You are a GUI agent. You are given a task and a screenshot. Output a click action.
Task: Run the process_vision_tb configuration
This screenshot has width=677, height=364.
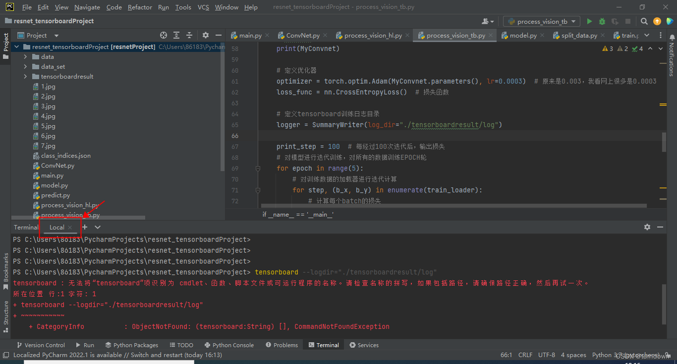[x=590, y=21]
